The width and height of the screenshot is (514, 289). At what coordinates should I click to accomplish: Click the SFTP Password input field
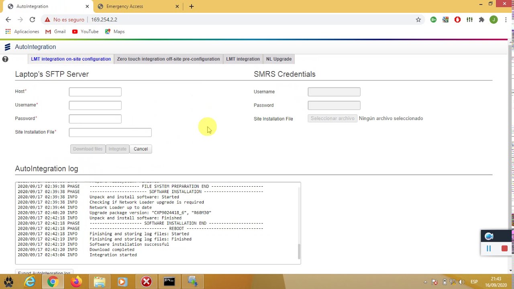95,119
